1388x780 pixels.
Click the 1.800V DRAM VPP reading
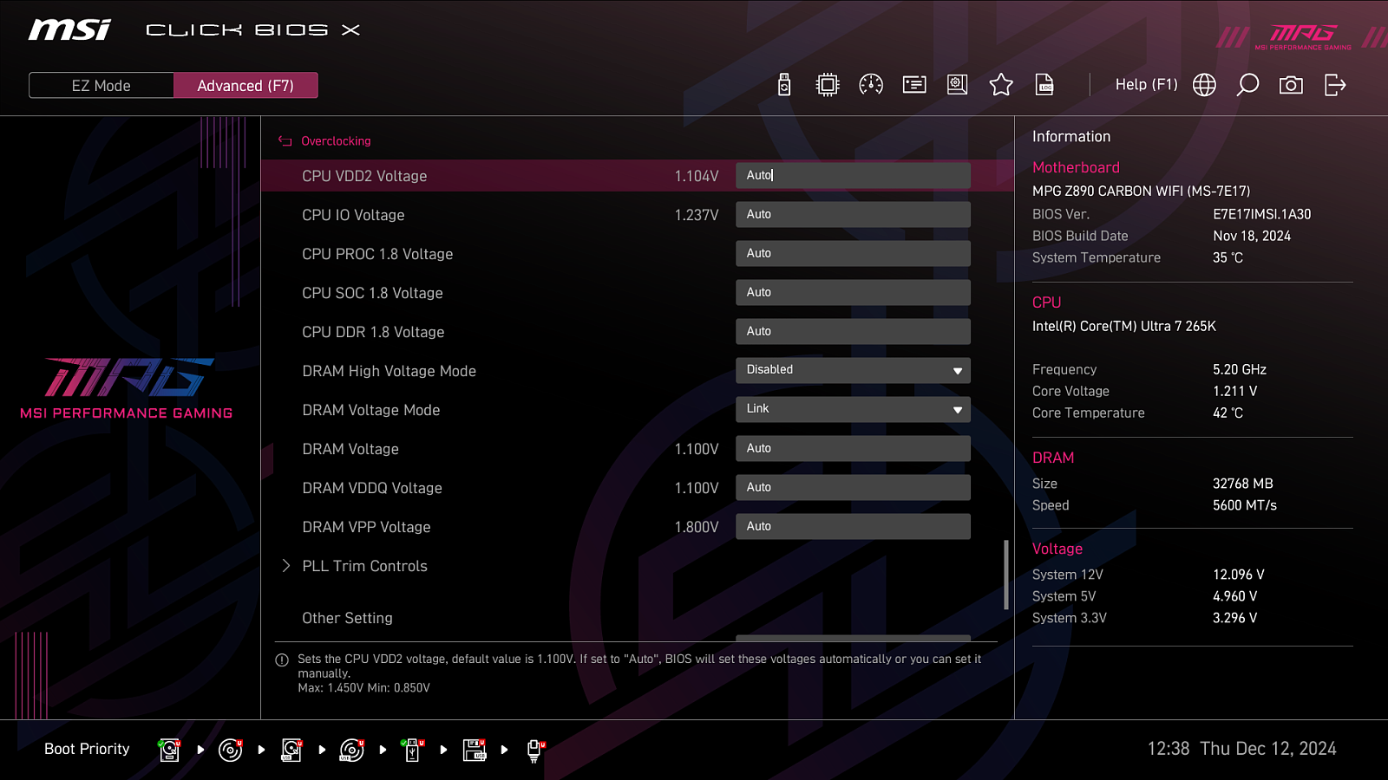[697, 527]
